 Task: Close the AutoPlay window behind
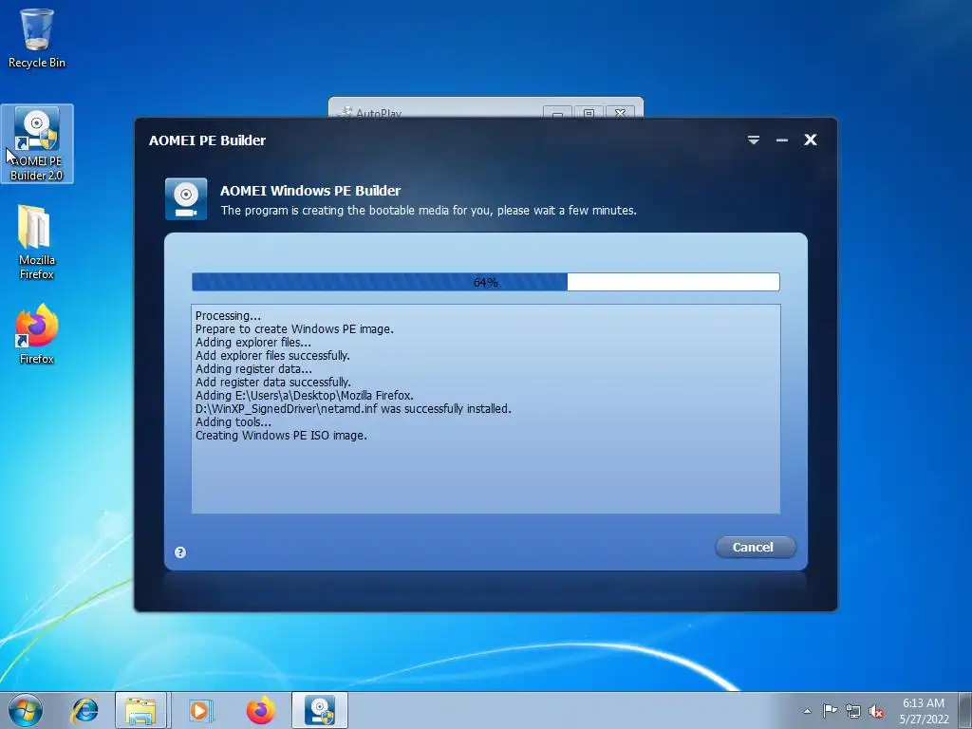[620, 113]
